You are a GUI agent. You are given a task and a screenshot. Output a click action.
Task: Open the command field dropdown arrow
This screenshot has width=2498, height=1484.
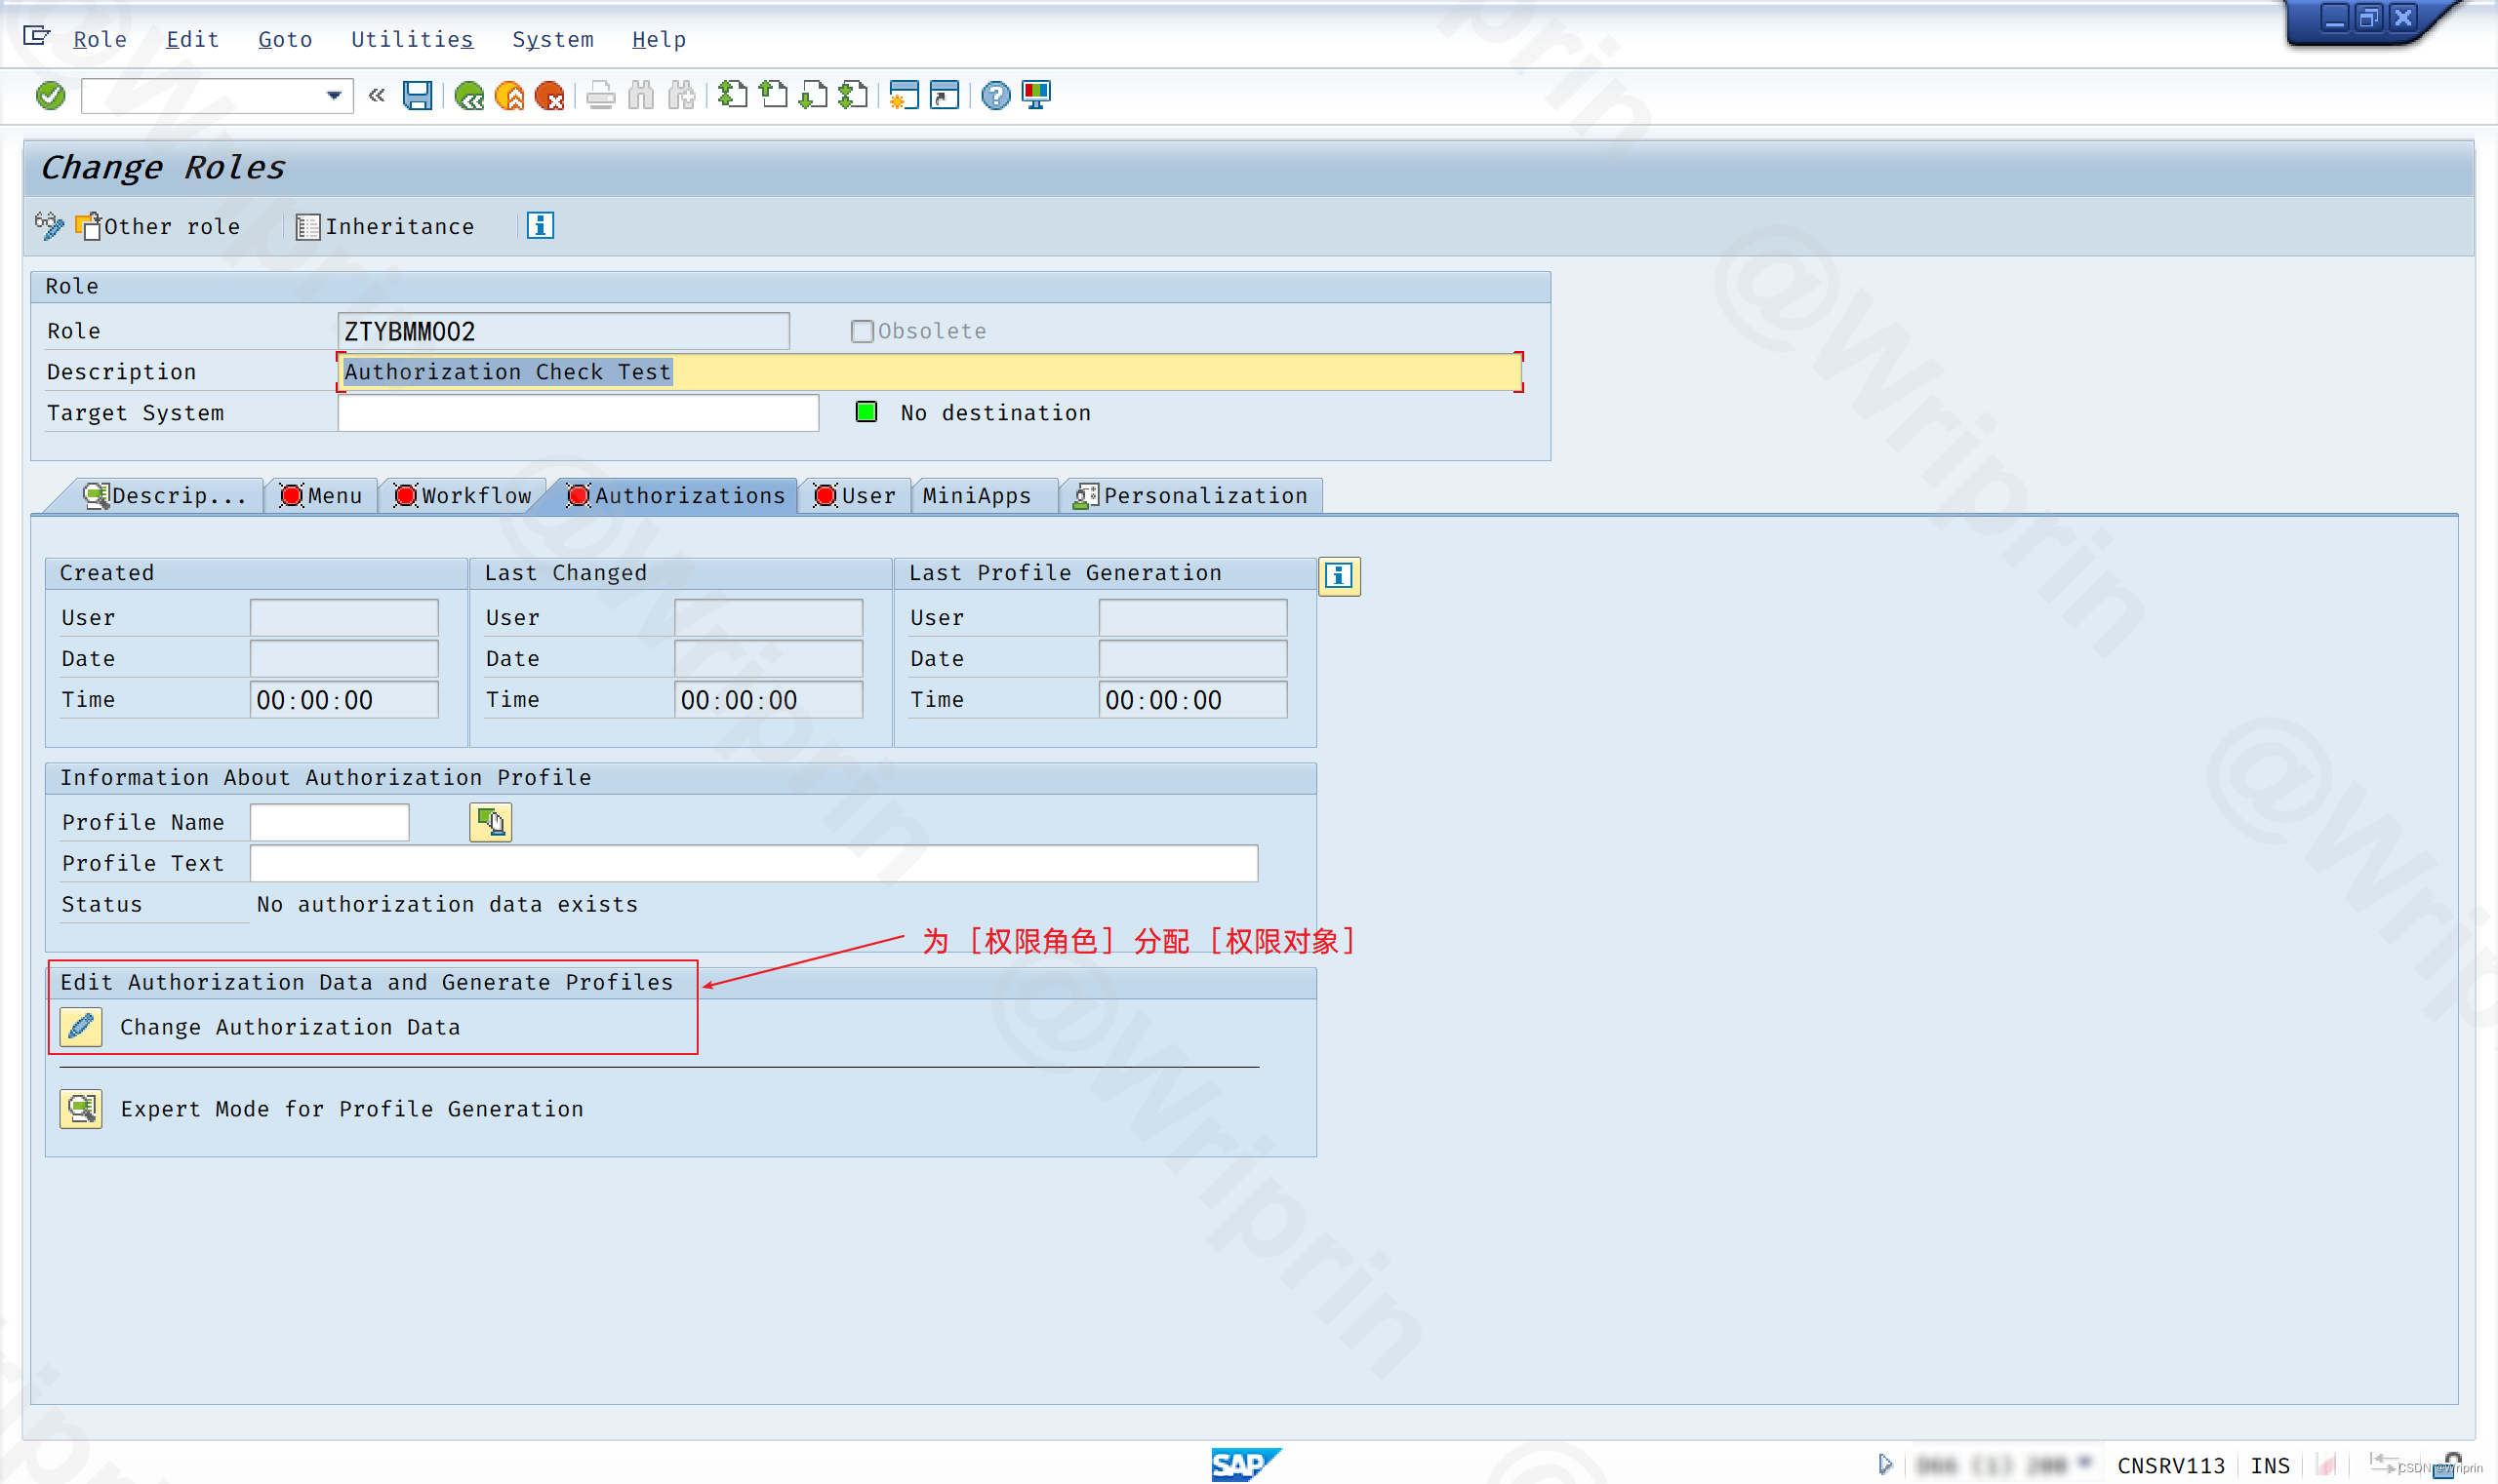(x=335, y=96)
